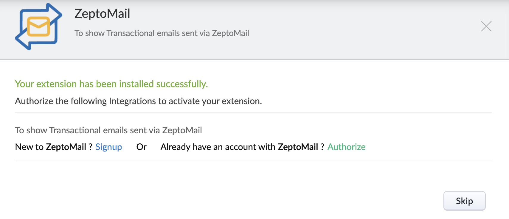509x219 pixels.
Task: Select the integration description above the Signup row
Action: (108, 130)
